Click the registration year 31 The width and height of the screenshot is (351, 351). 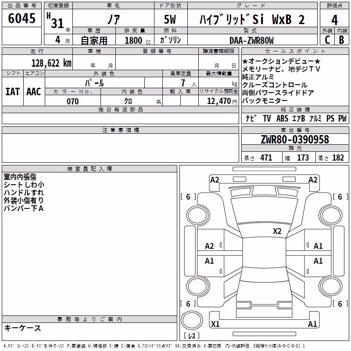click(x=57, y=23)
